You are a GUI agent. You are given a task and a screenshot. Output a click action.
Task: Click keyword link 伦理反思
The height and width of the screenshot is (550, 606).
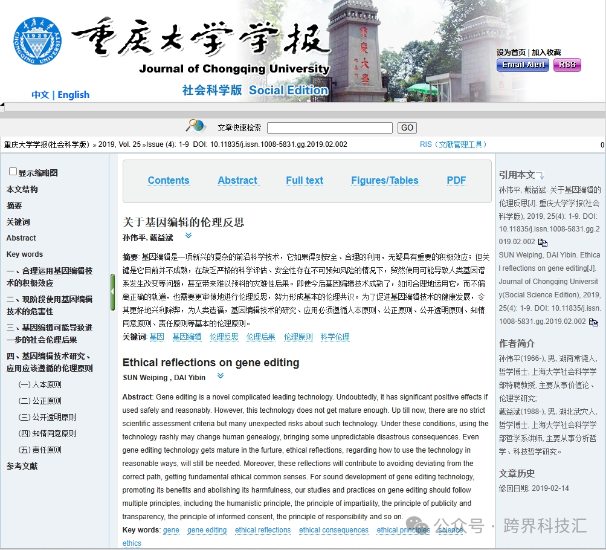point(224,337)
